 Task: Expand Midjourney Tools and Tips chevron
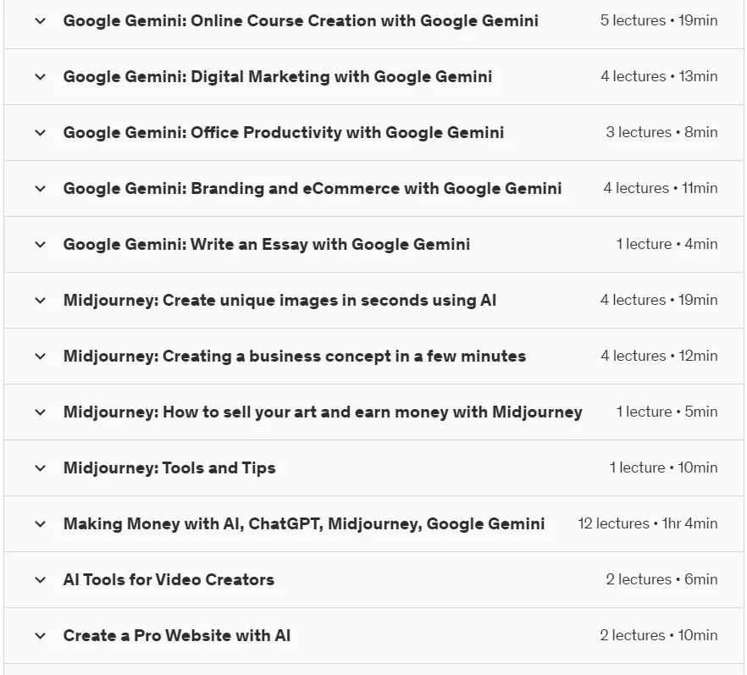click(41, 468)
